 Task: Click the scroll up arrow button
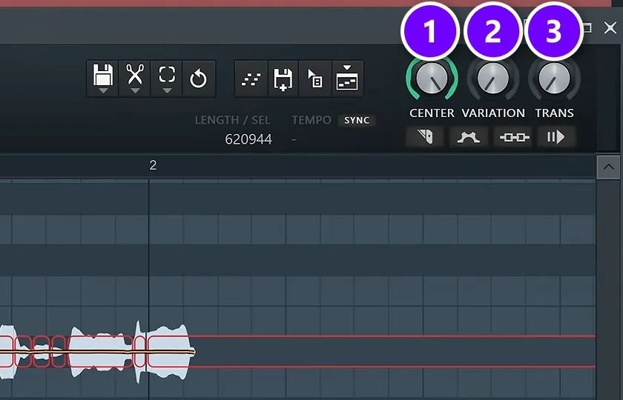click(608, 167)
